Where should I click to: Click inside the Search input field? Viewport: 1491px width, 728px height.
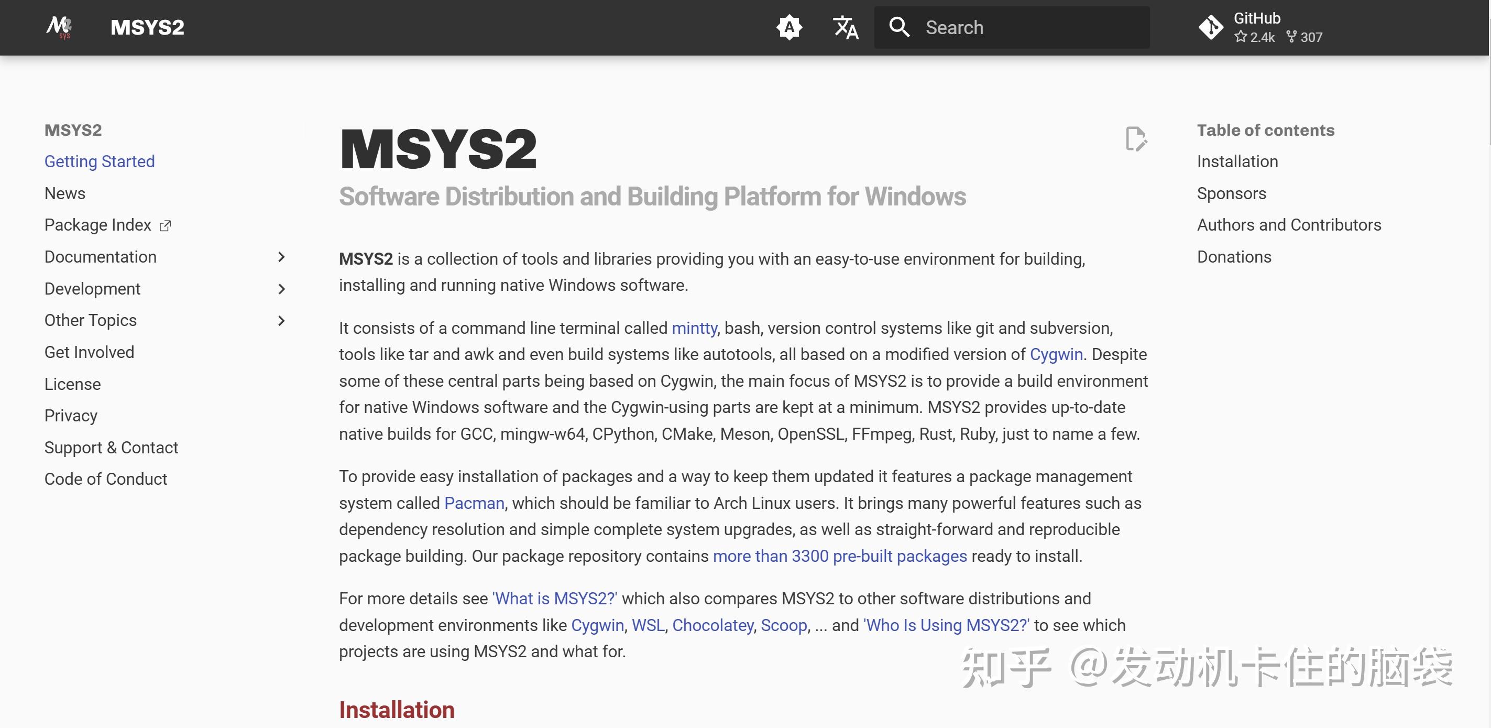coord(1013,27)
